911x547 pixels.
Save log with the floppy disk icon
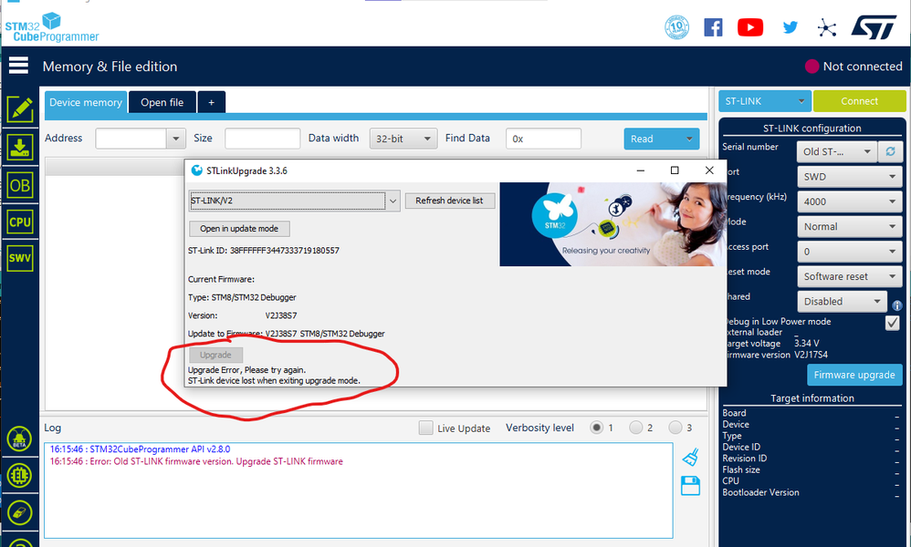tap(690, 486)
